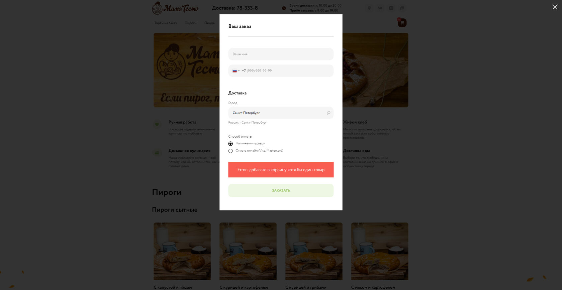Select Оплата онлайн (Visa, Mastercard) option
562x290 pixels.
click(230, 151)
